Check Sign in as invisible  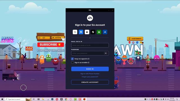(72, 63)
